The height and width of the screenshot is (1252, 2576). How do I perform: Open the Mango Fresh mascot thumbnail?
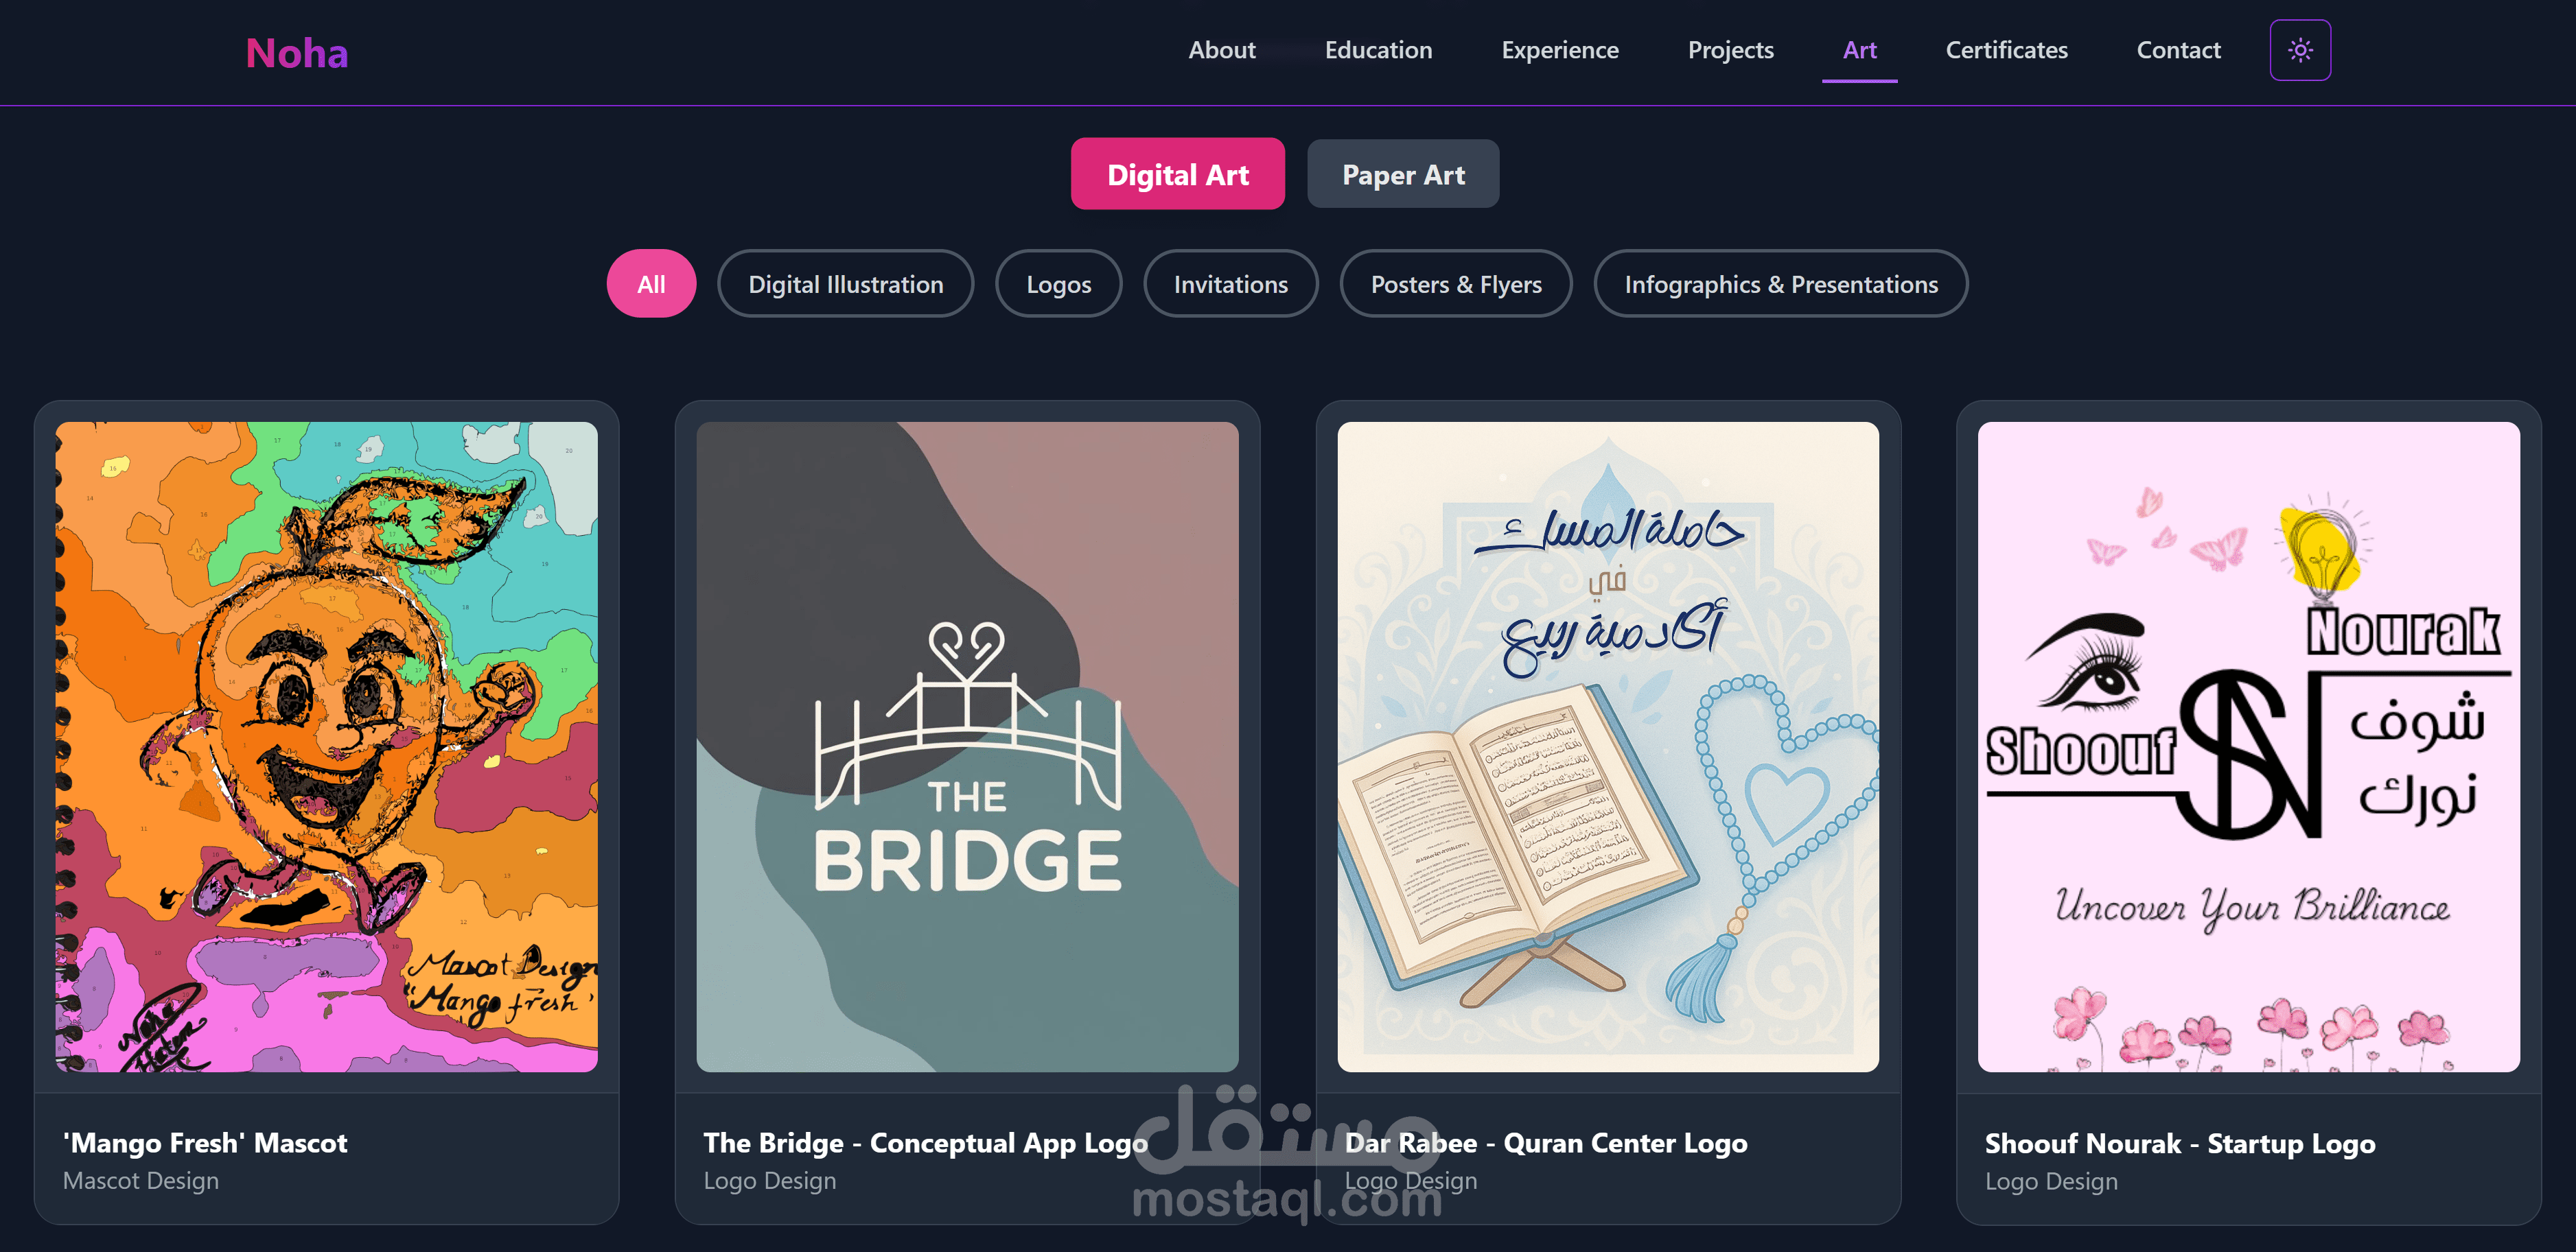[326, 746]
